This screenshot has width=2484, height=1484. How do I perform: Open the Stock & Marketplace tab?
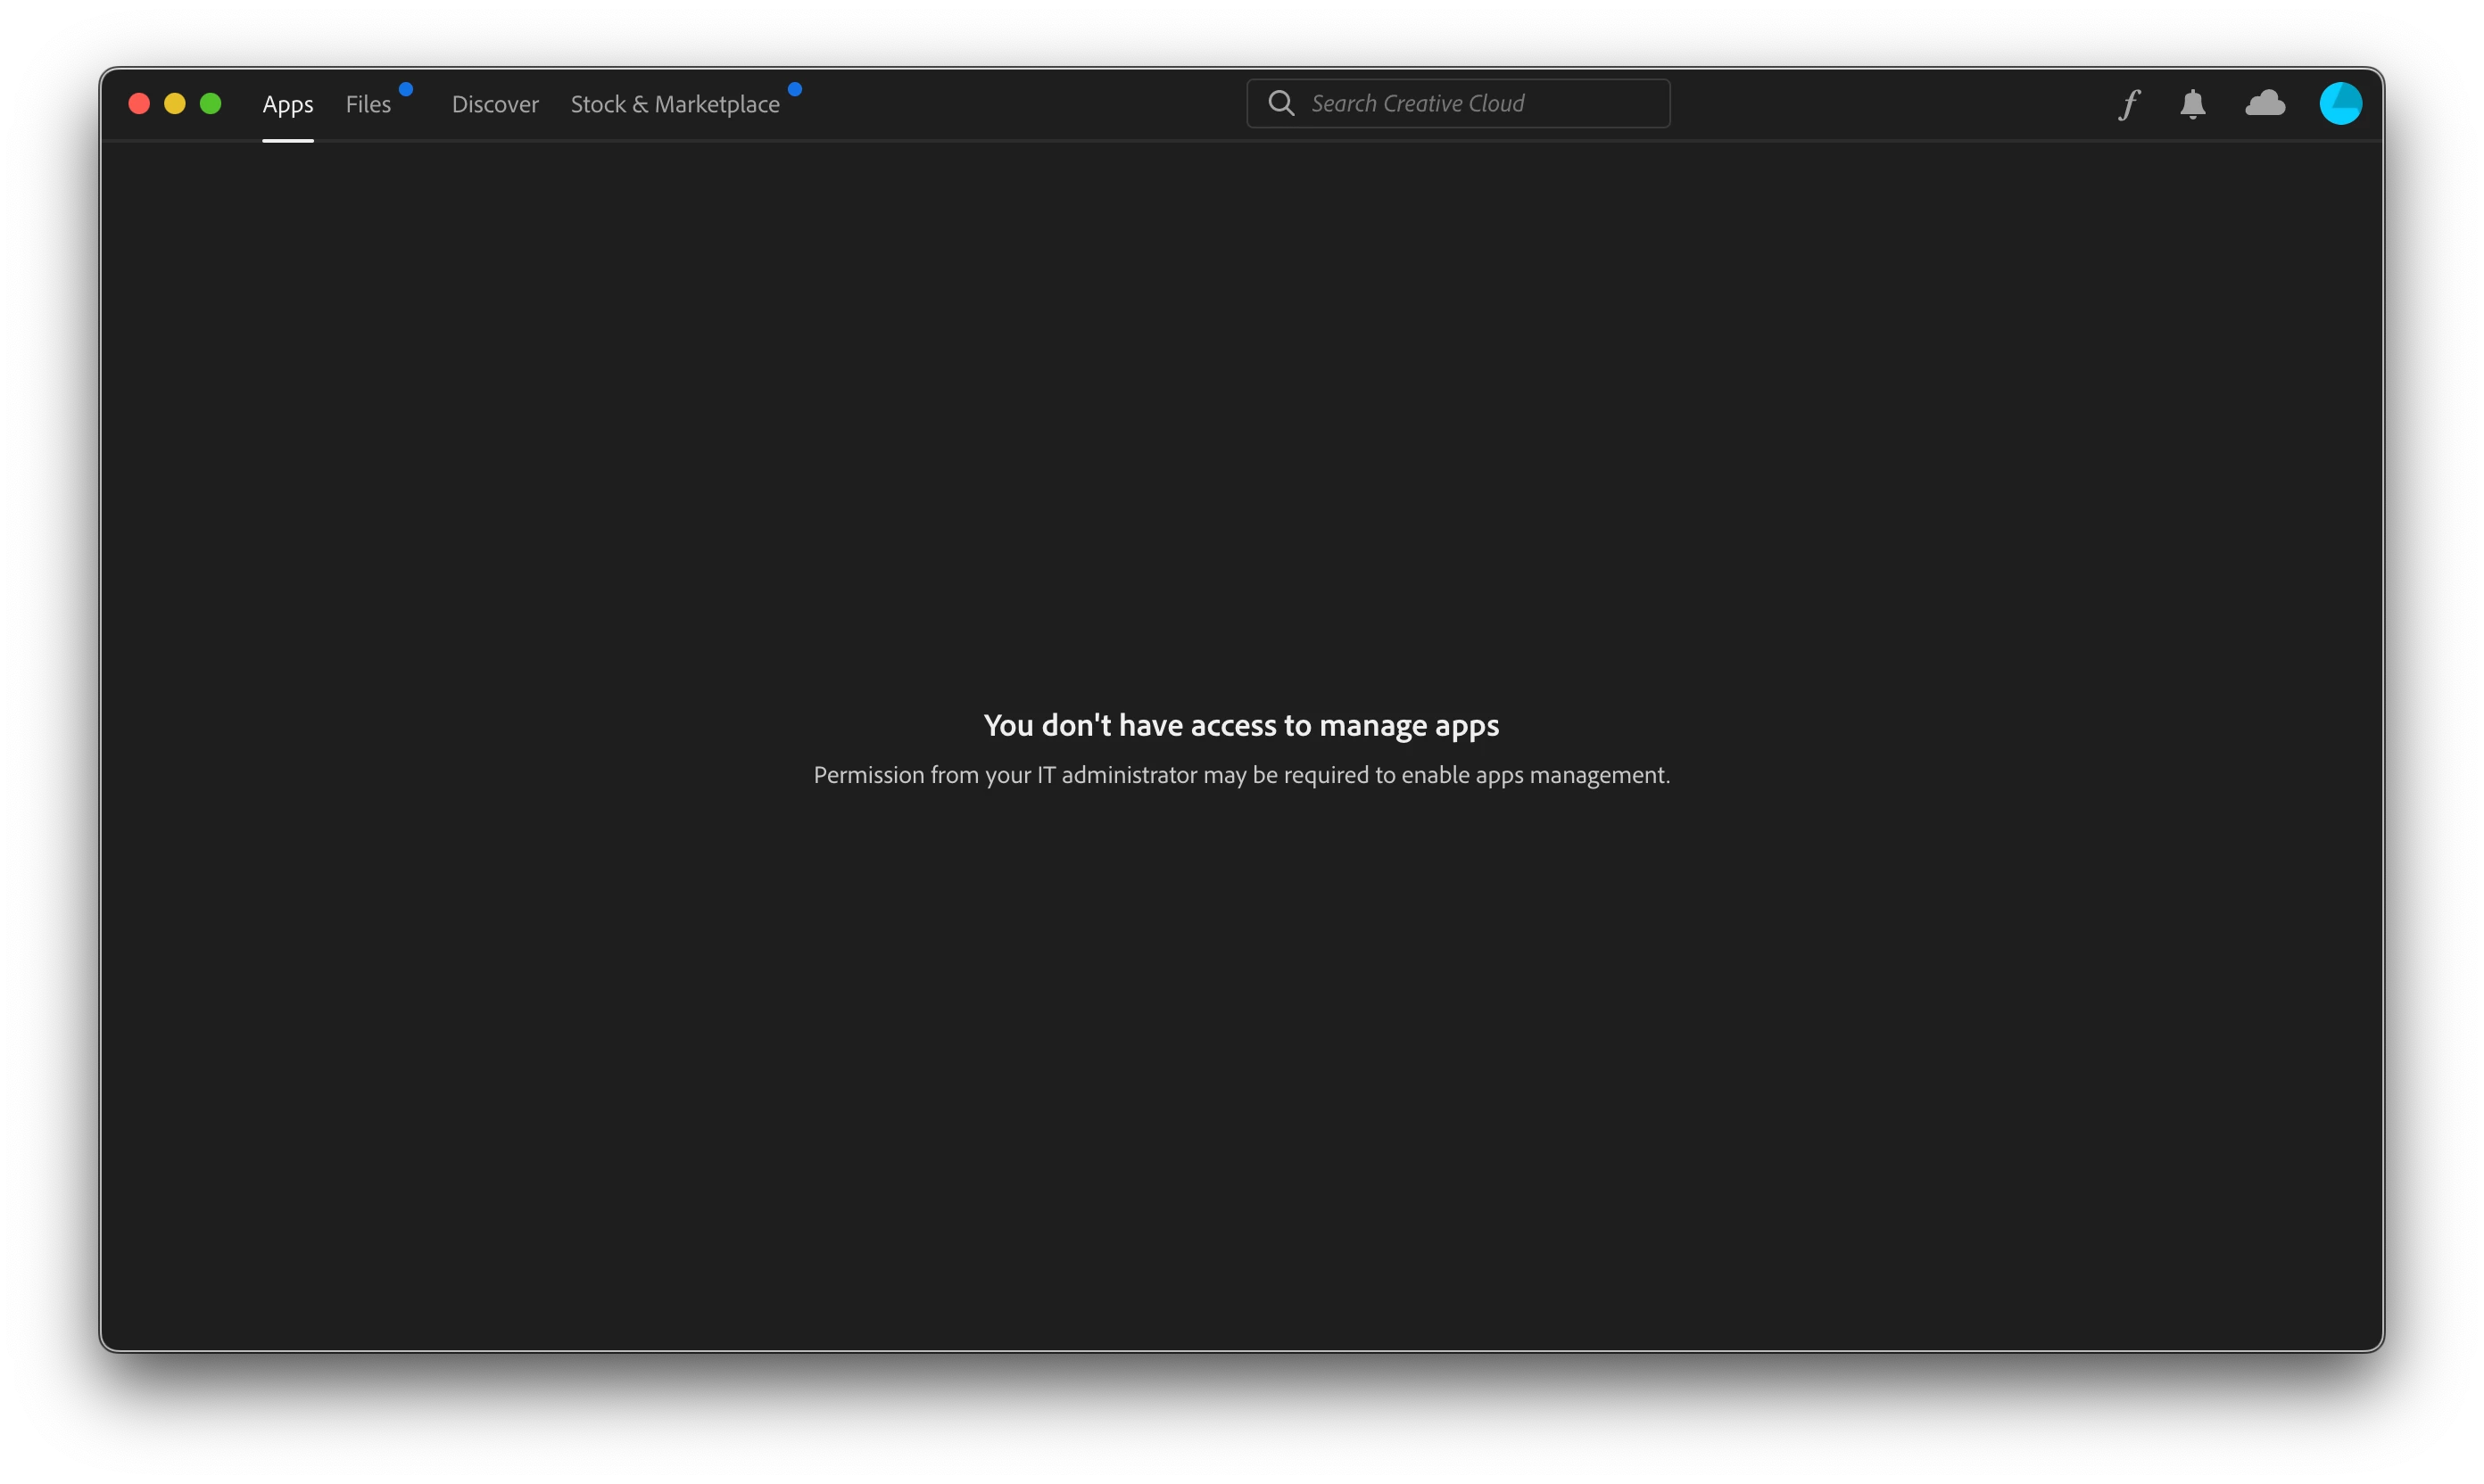[x=675, y=104]
